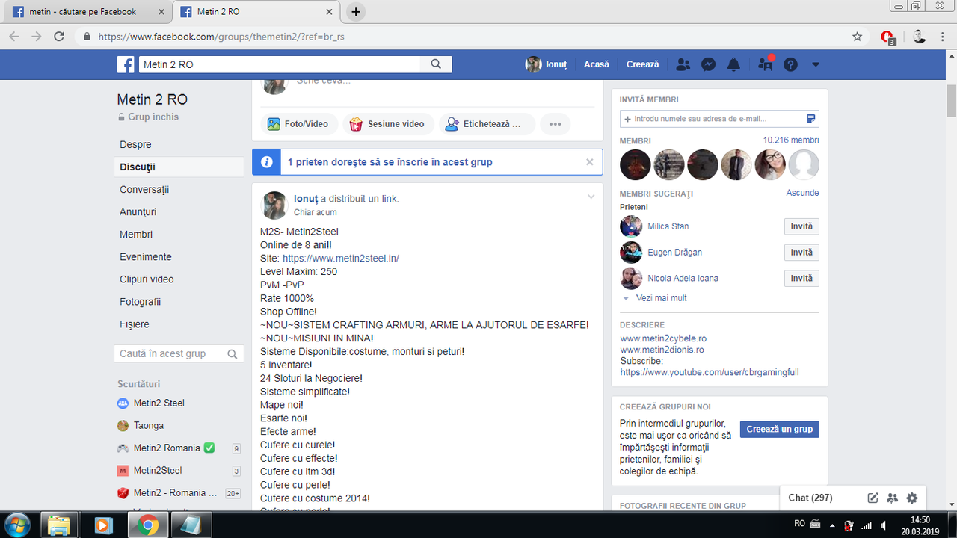Image resolution: width=957 pixels, height=538 pixels.
Task: Open 10.216 membri link
Action: pos(791,140)
